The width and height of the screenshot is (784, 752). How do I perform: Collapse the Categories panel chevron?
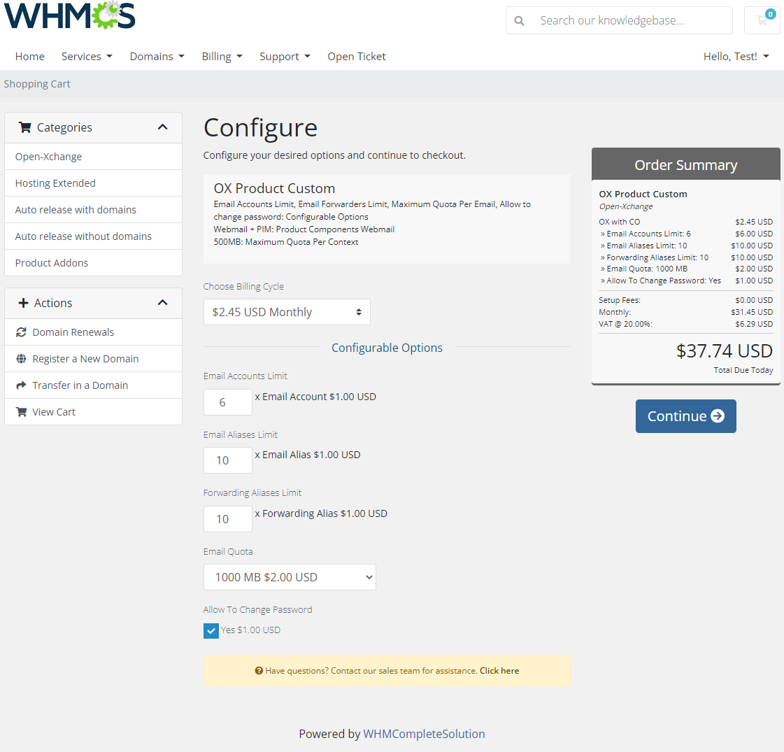(x=162, y=127)
